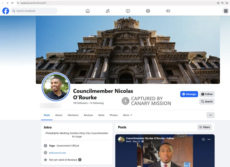Open the profile more options ellipsis button
Image resolution: width=230 pixels, height=167 pixels.
pos(210,115)
